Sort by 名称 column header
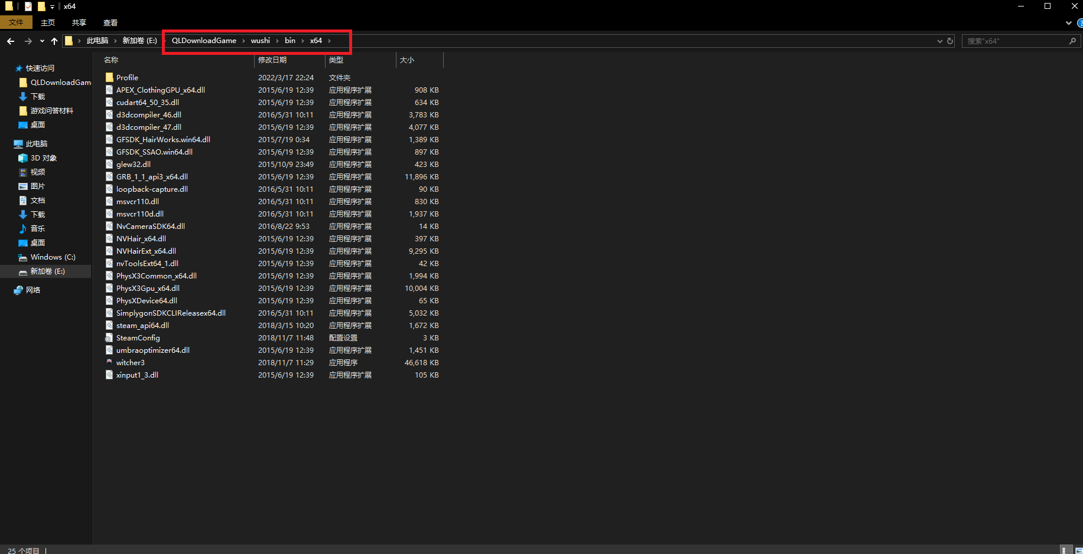1083x554 pixels. [111, 60]
